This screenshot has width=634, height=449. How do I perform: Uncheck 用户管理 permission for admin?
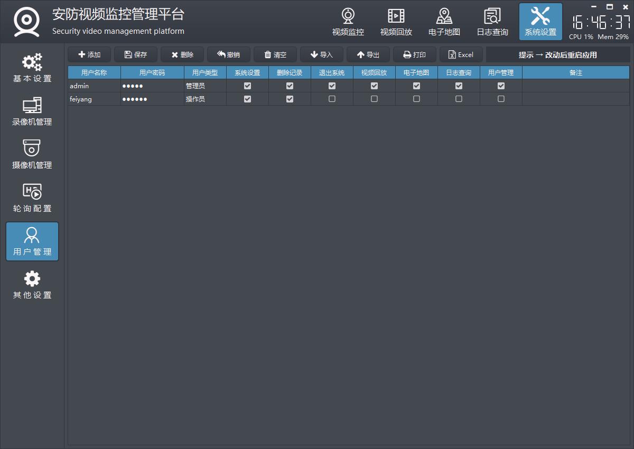click(x=501, y=86)
